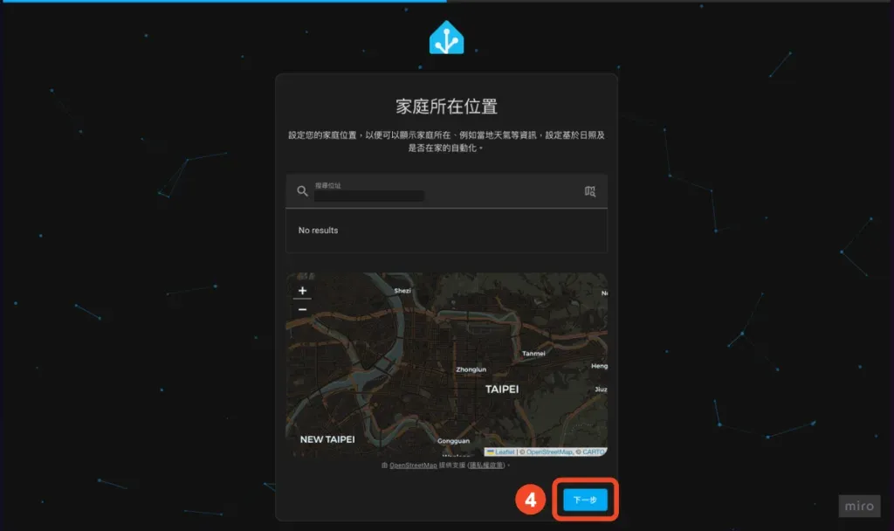Screen dimensions: 894x531
Task: Click the blue progress bar at top
Action: point(223,3)
